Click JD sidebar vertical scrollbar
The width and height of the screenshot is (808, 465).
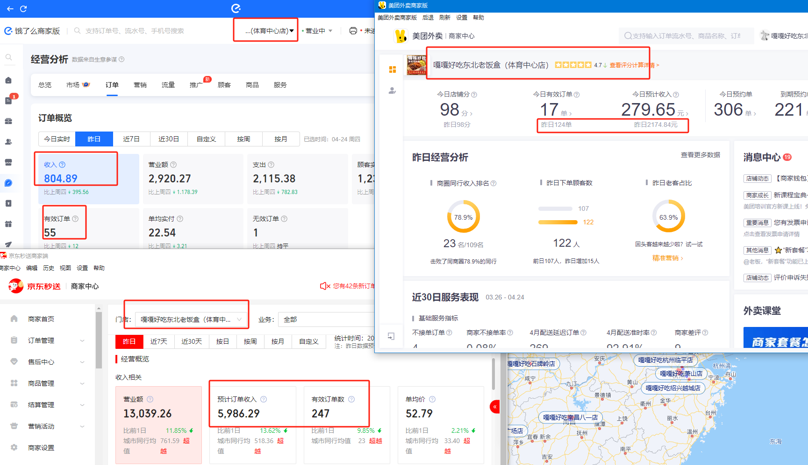(x=99, y=340)
